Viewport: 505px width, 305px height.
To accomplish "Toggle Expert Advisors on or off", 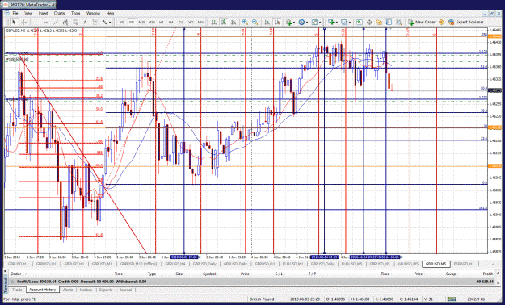I will [465, 23].
